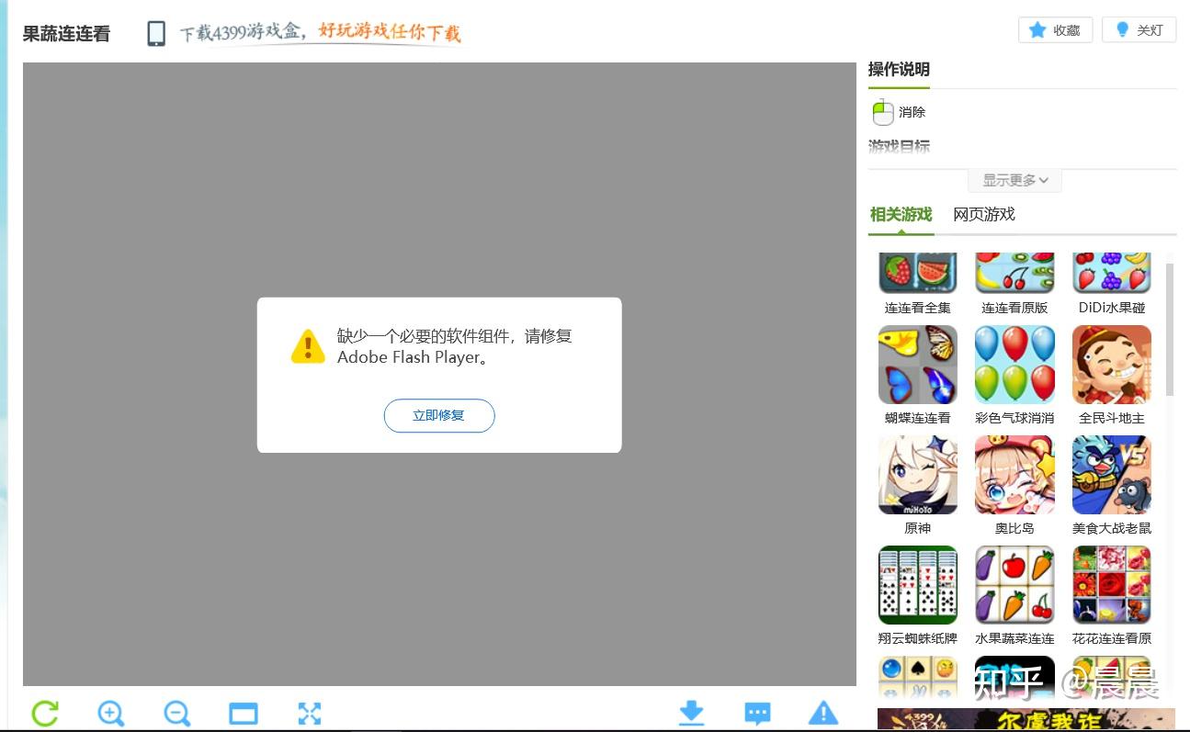Open the 原神 game thumbnail
Screen dimensions: 1190x732
[917, 474]
